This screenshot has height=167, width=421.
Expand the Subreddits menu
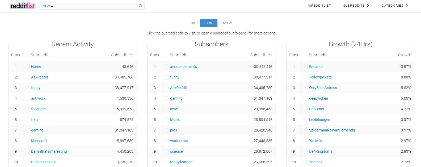pos(356,6)
